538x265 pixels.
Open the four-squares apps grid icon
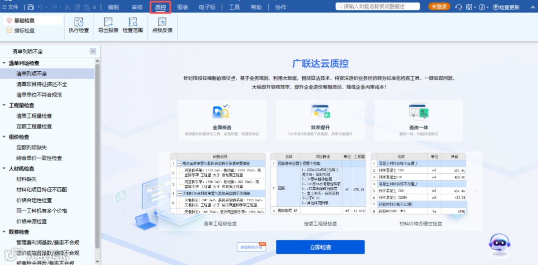(469, 7)
